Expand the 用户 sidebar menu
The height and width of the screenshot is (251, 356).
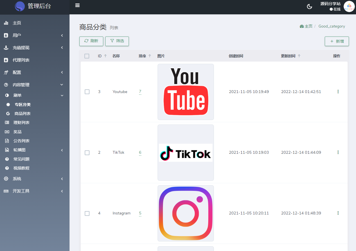coord(35,35)
